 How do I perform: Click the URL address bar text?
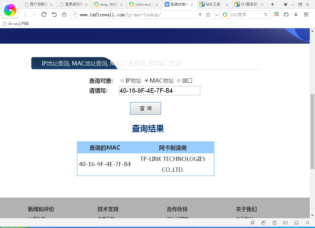tap(120, 15)
